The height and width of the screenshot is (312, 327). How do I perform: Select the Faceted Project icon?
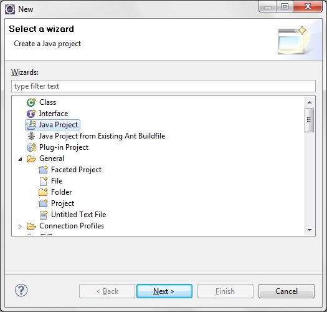[44, 170]
